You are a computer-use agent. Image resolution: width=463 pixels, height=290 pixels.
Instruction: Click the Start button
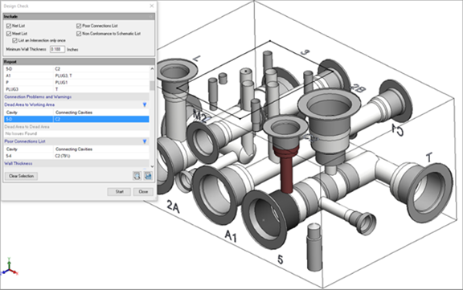[119, 192]
